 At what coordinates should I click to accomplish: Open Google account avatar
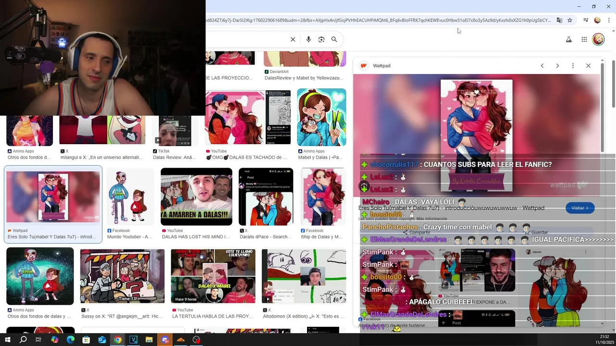click(598, 39)
